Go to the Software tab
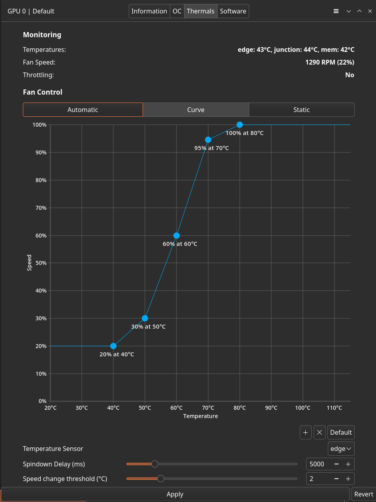The height and width of the screenshot is (502, 376). click(x=233, y=11)
